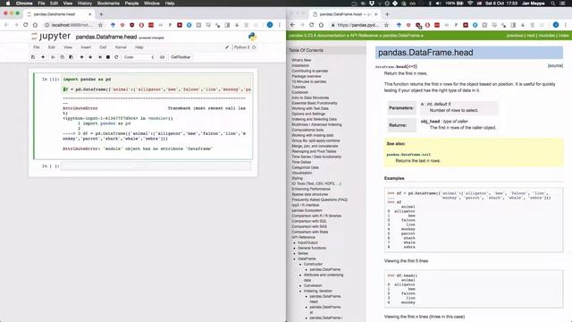Go to home in Jupyter browser window
572x322 pixels.
[x=35, y=25]
